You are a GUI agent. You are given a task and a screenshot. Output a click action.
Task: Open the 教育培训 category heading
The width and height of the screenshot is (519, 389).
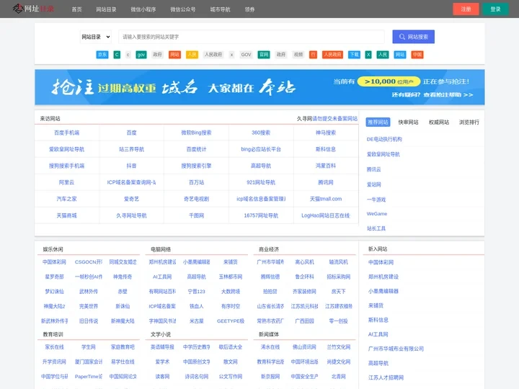[53, 334]
